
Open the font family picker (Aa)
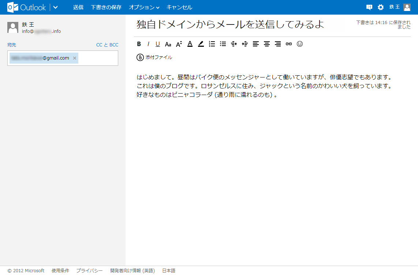point(168,44)
